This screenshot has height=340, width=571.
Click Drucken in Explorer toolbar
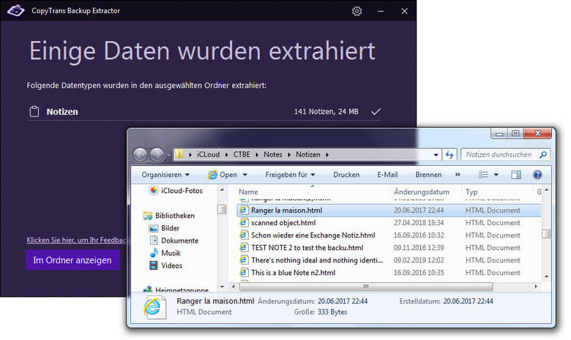(x=346, y=175)
